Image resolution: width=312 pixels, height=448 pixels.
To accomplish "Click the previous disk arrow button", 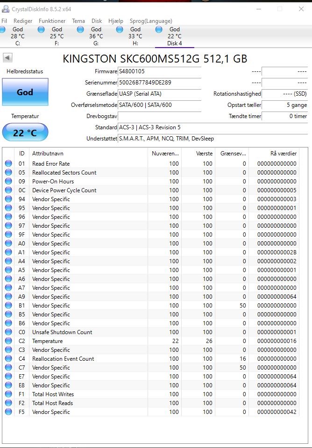I will click(7, 58).
